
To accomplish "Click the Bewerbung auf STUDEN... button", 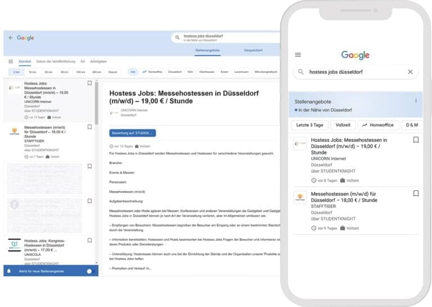I will pos(133,133).
